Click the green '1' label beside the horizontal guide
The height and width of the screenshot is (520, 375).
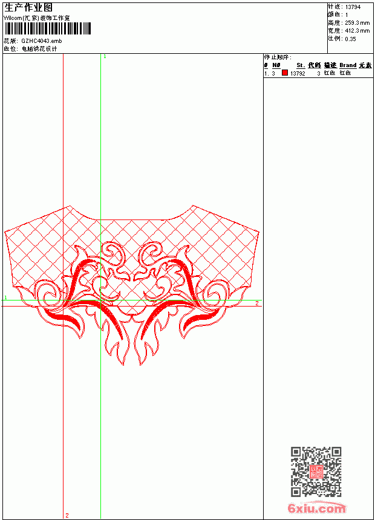(x=5, y=297)
